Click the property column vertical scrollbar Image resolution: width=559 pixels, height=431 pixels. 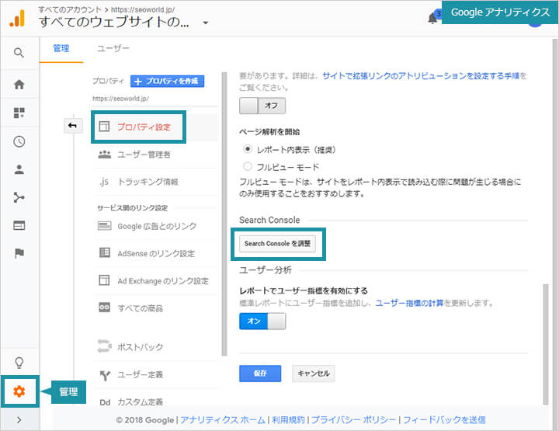224,214
